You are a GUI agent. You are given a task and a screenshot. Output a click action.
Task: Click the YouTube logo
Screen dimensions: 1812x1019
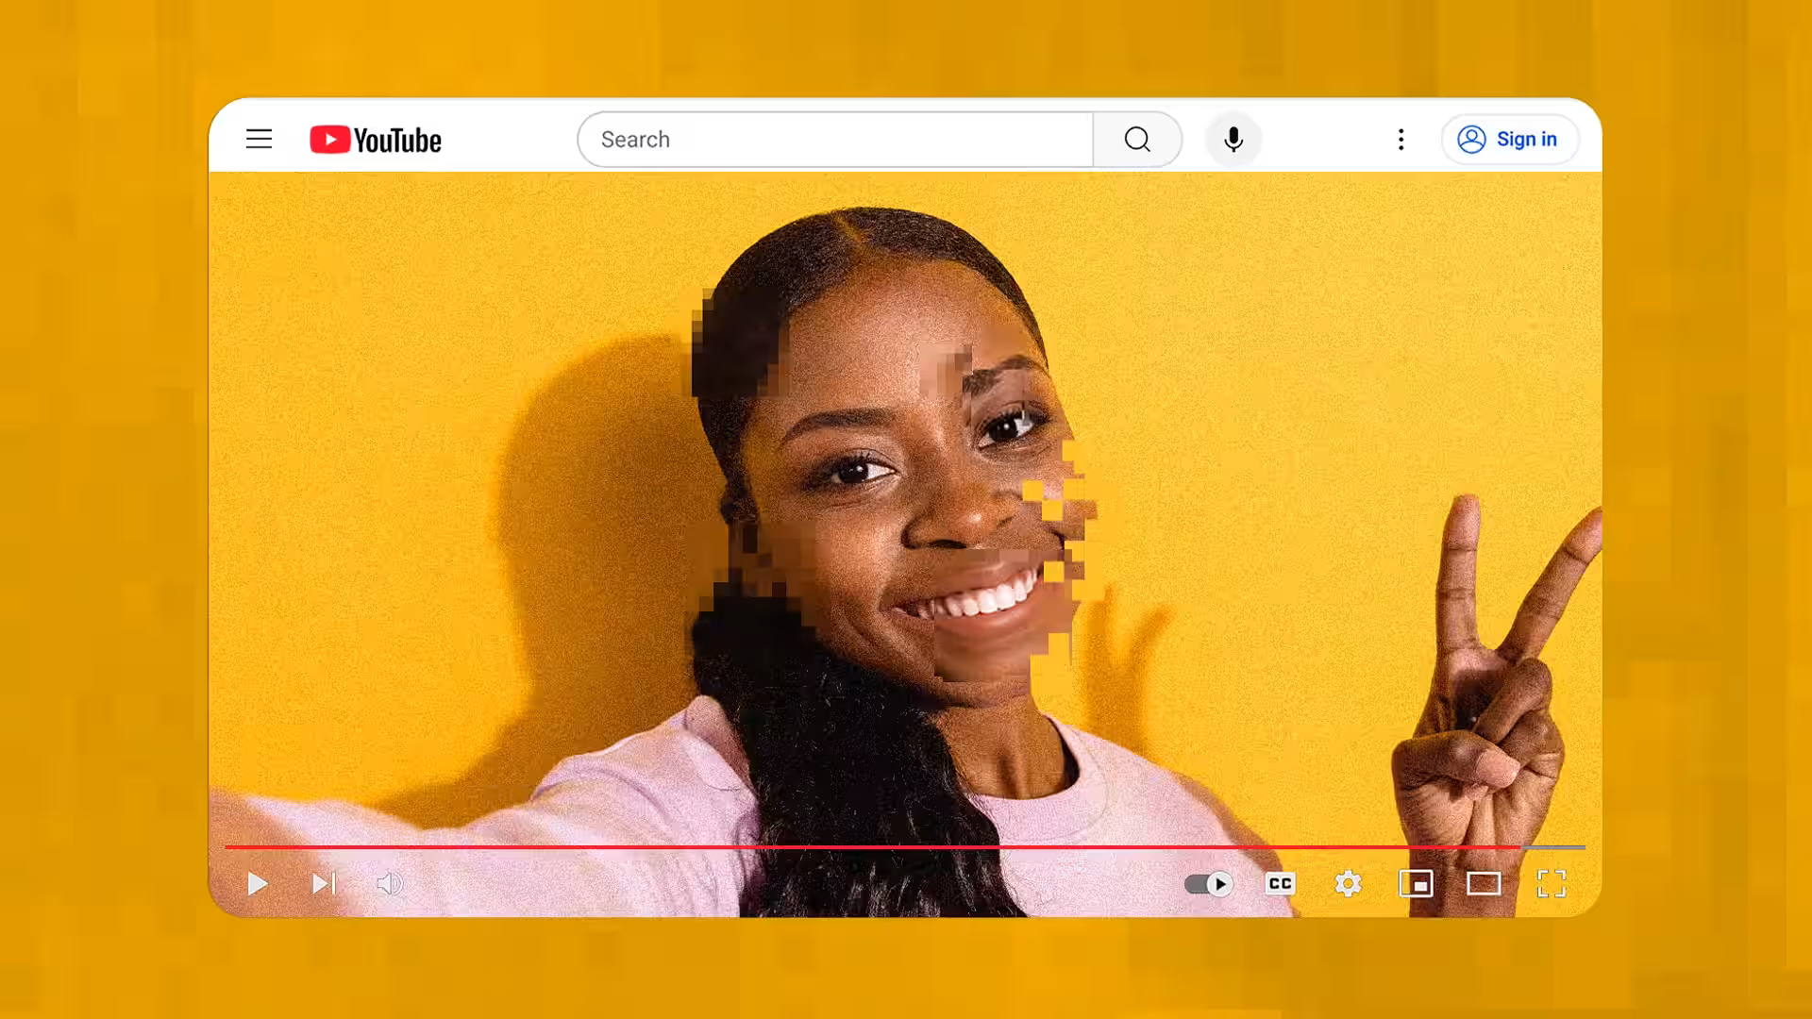[x=376, y=140]
